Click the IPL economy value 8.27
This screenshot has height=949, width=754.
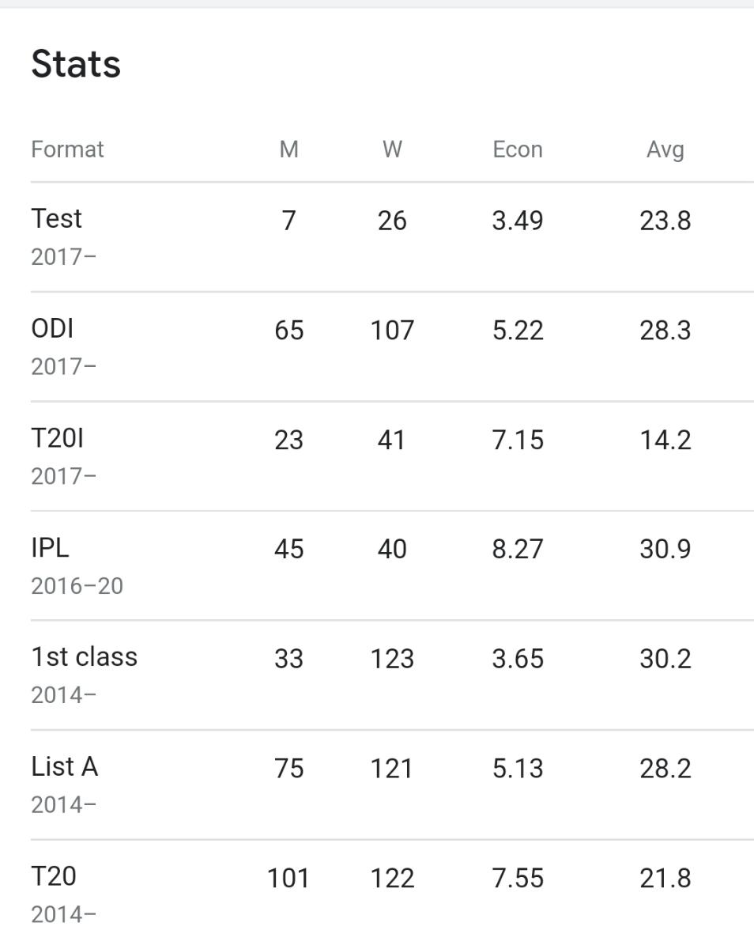pos(518,550)
